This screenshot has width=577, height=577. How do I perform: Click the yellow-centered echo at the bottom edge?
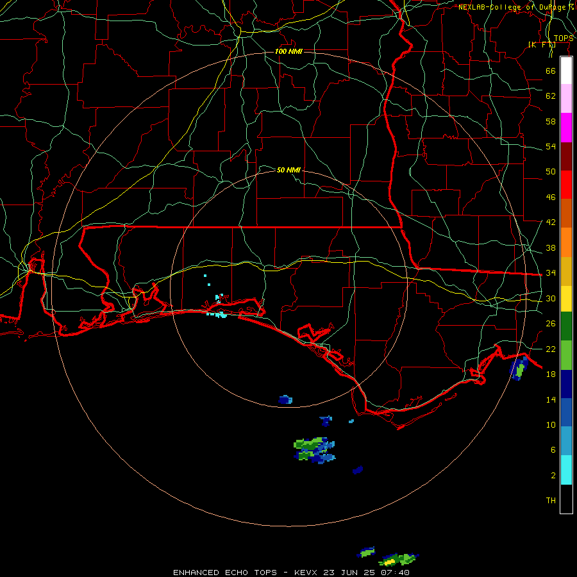pyautogui.click(x=399, y=560)
